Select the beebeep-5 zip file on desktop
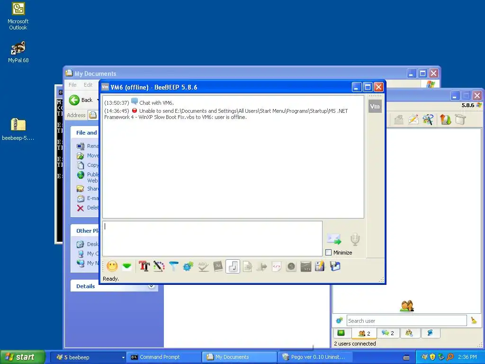Screen dimensions: 485x364 (18, 129)
